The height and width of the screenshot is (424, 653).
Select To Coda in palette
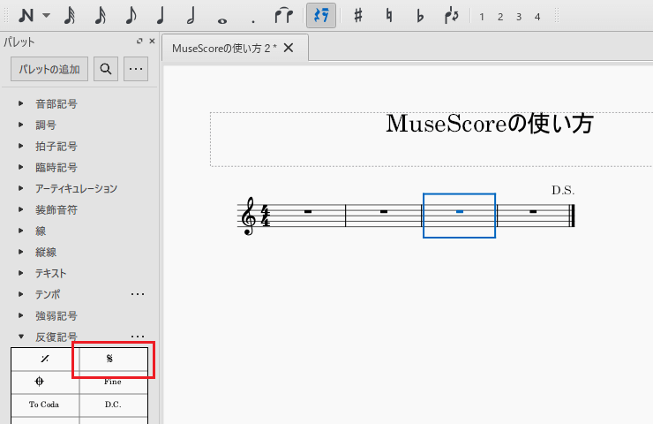tap(45, 405)
